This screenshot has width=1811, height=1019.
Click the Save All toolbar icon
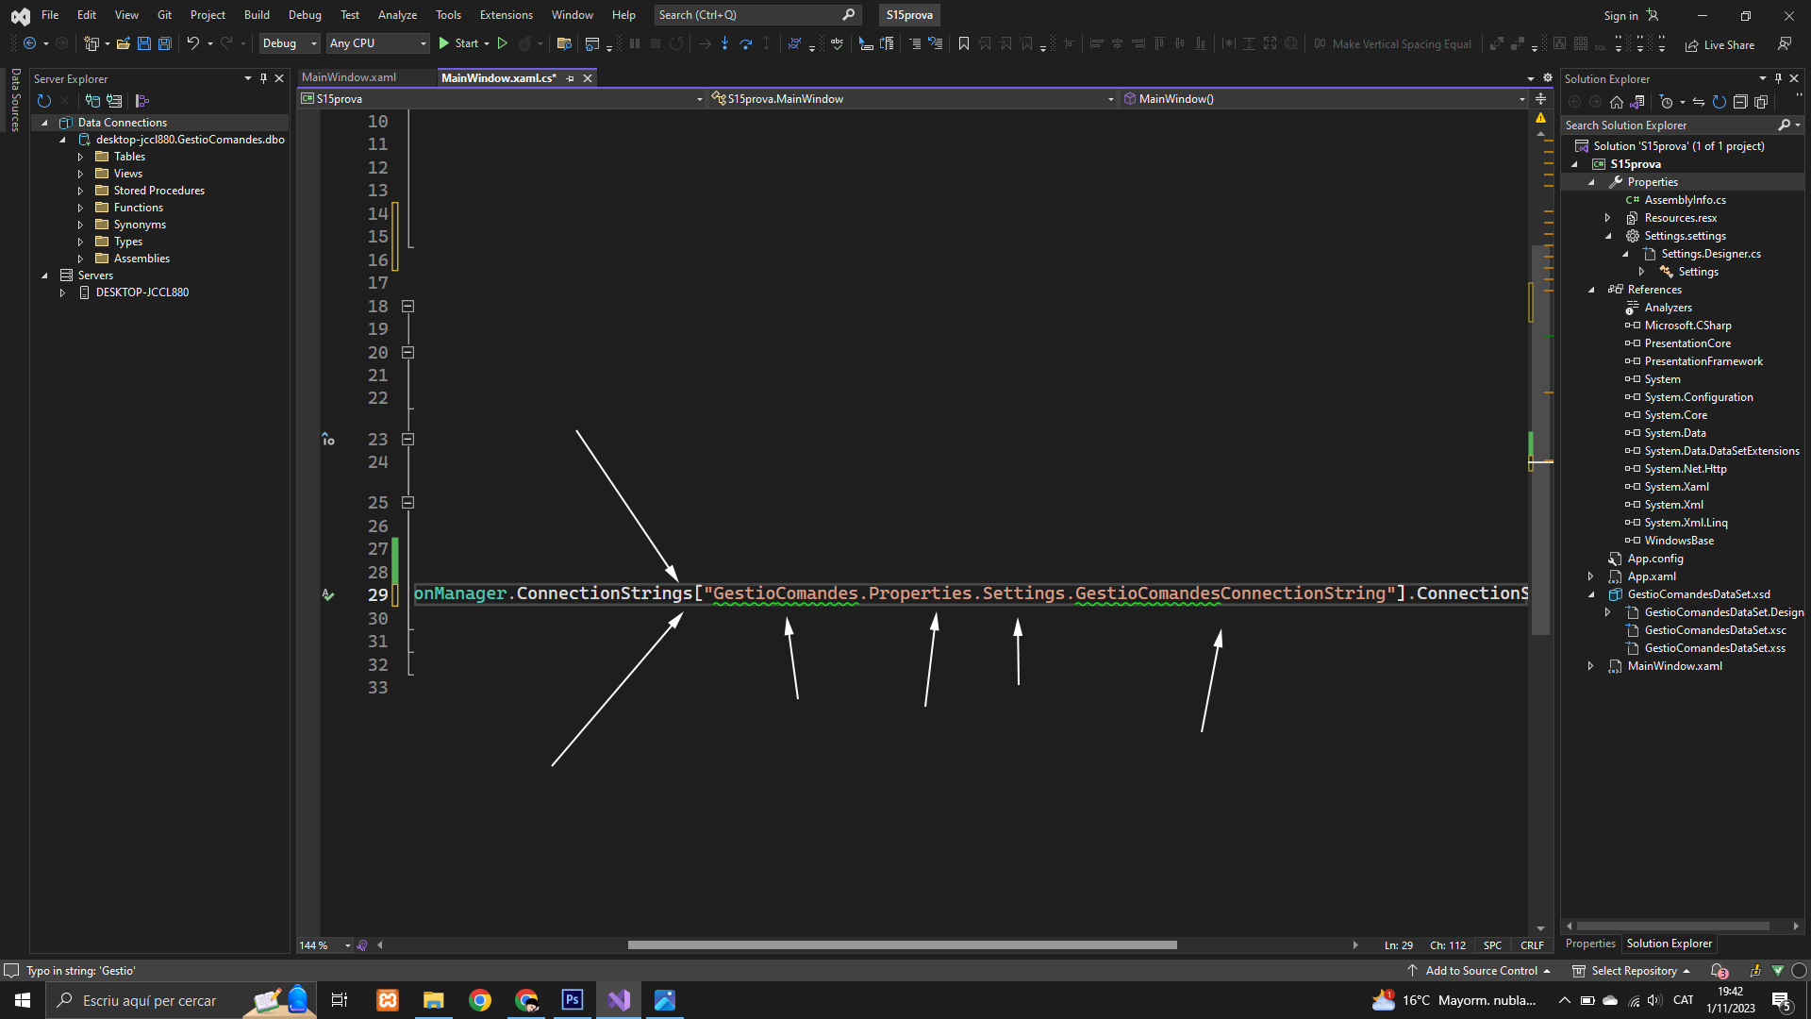(164, 43)
